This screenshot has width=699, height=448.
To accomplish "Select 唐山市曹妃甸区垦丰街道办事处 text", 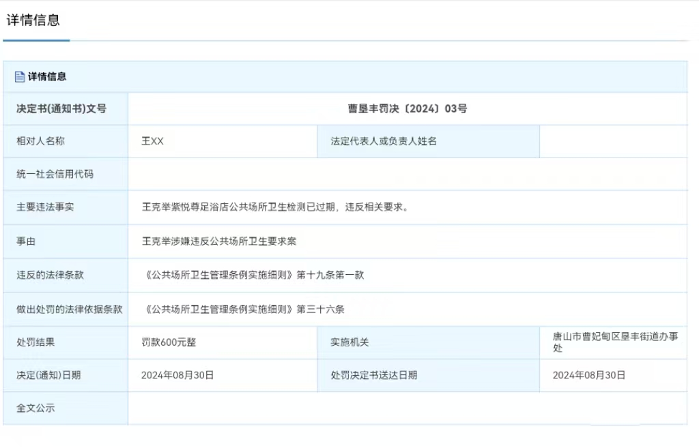I will click(x=616, y=342).
